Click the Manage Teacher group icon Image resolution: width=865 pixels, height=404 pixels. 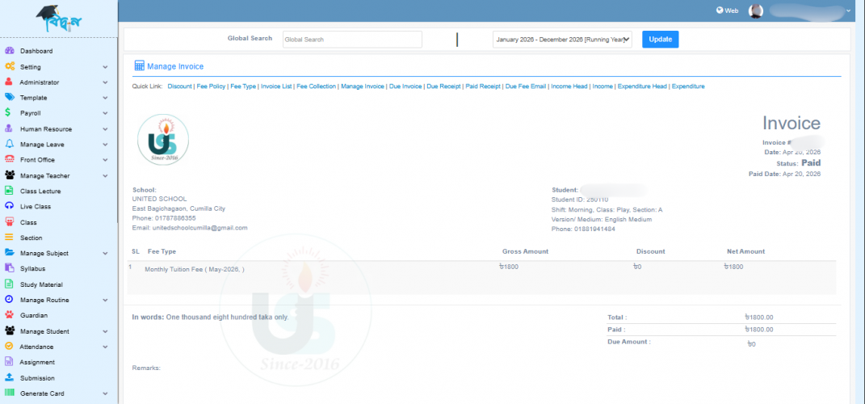[10, 175]
